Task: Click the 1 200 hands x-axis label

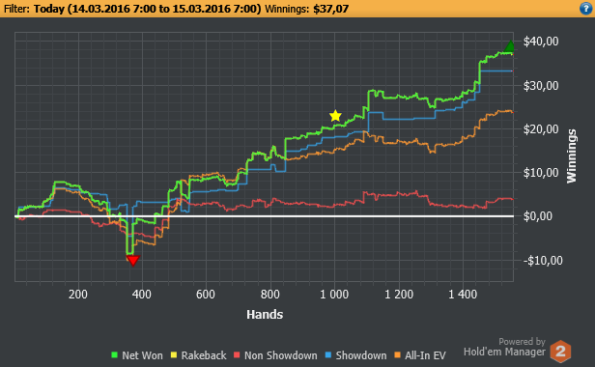Action: click(399, 295)
